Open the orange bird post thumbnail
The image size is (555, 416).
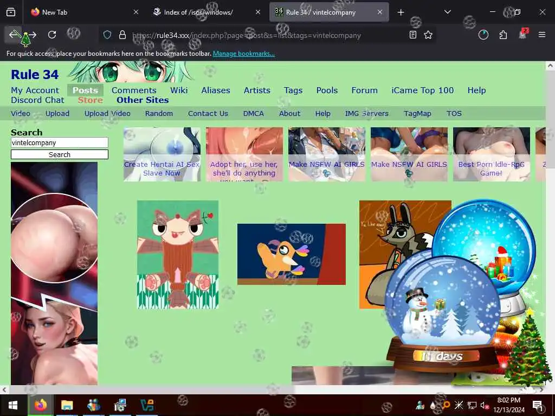coord(291,254)
